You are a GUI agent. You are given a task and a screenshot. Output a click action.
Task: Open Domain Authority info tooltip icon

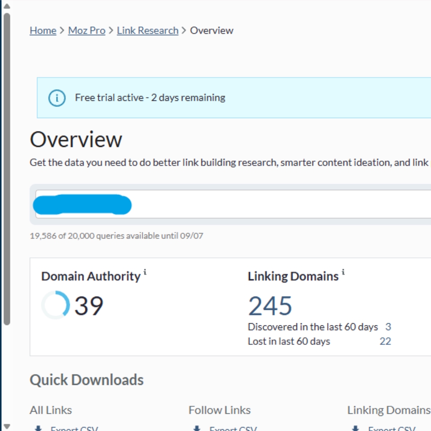[x=145, y=272]
